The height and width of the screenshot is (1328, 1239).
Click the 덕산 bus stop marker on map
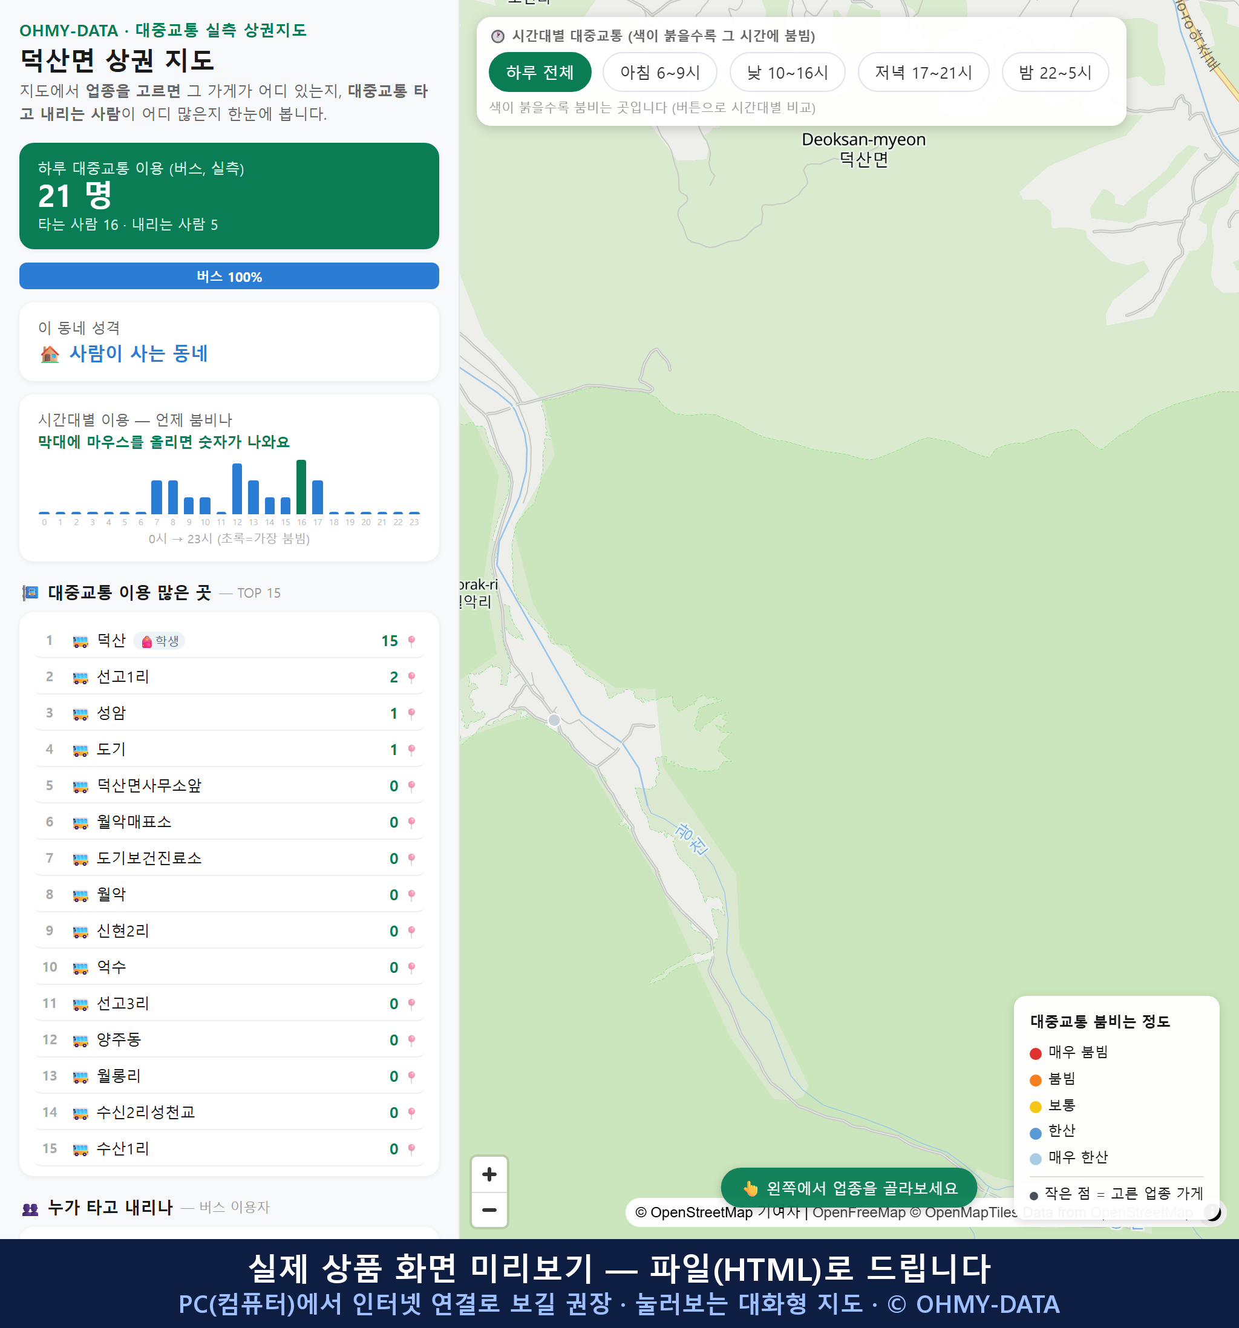[x=554, y=719]
